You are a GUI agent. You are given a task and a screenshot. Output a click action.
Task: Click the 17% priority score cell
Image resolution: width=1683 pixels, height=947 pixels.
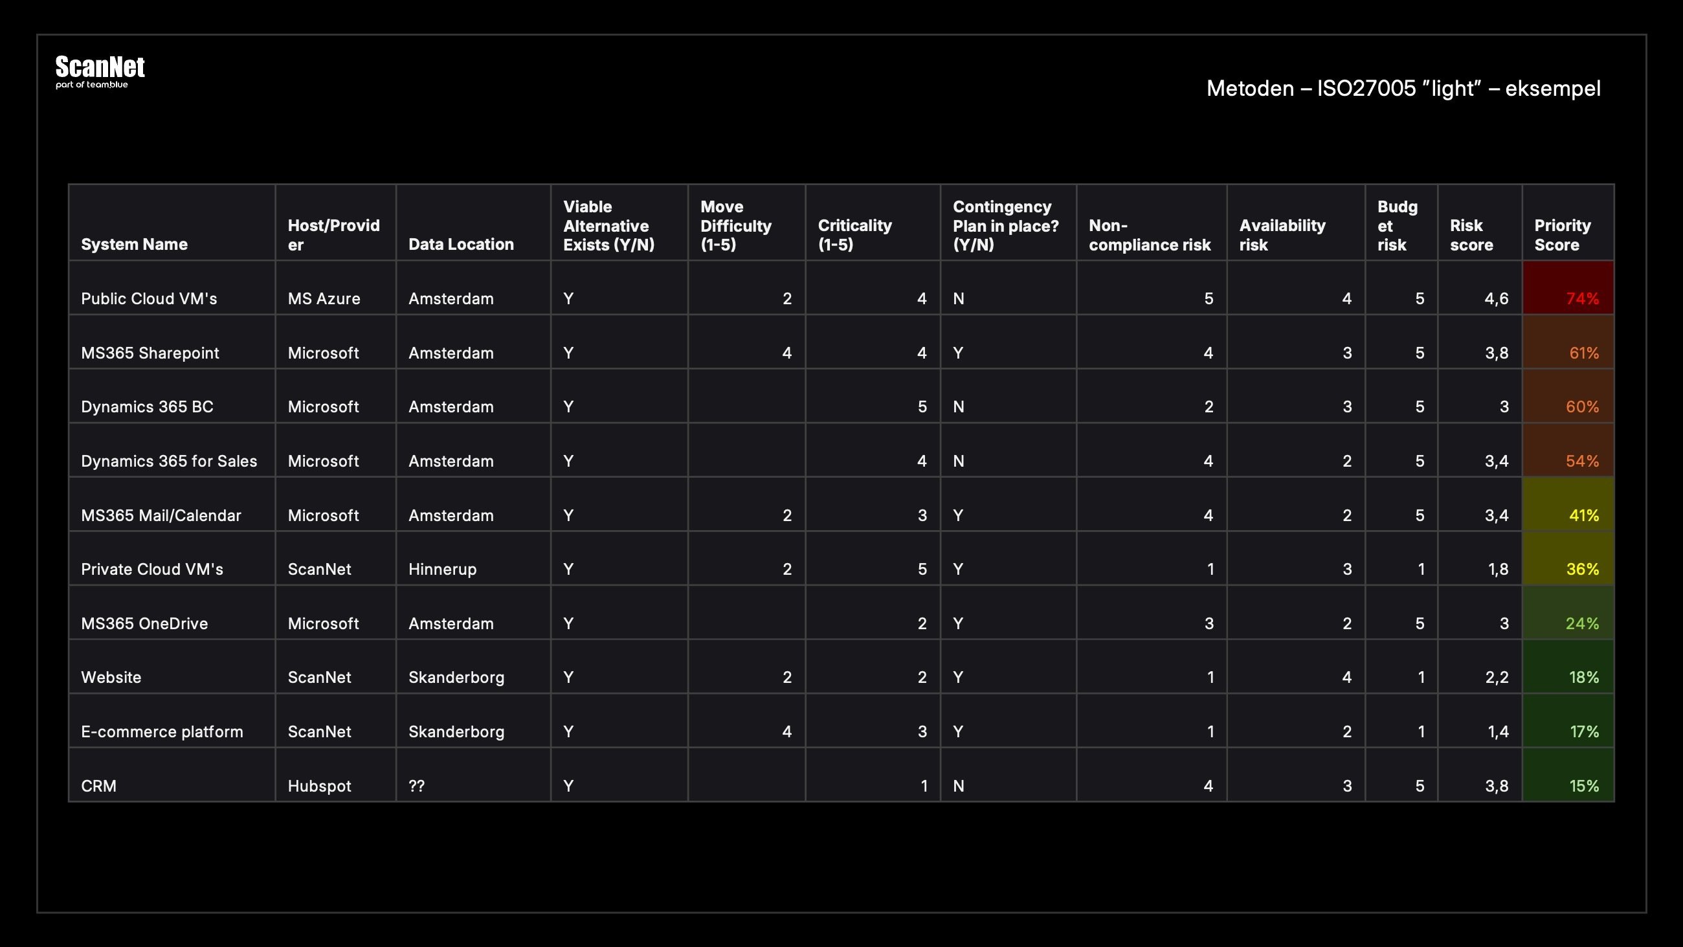point(1568,721)
